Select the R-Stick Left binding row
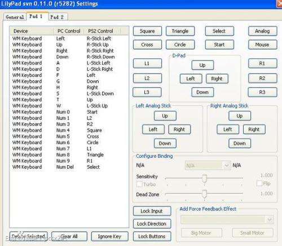 [x=69, y=38]
